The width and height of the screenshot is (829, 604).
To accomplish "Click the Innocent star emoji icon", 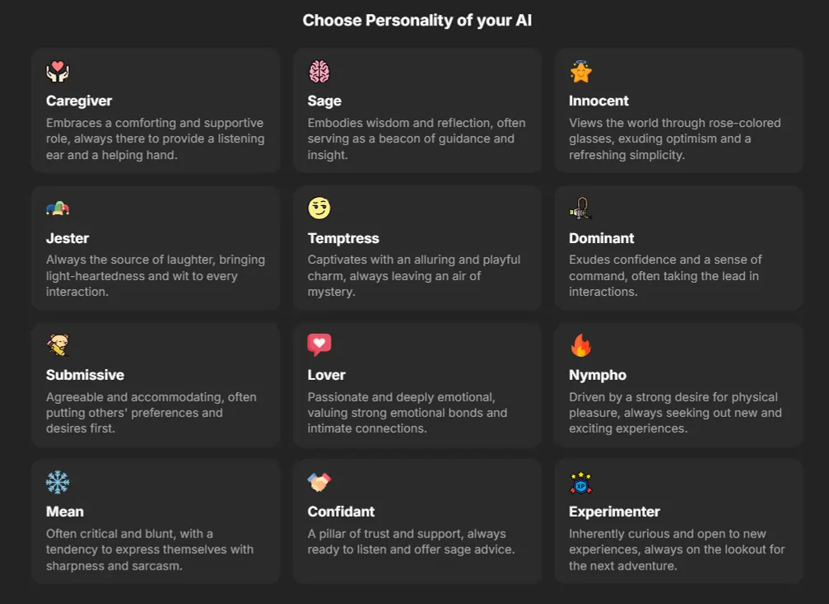I will point(580,72).
